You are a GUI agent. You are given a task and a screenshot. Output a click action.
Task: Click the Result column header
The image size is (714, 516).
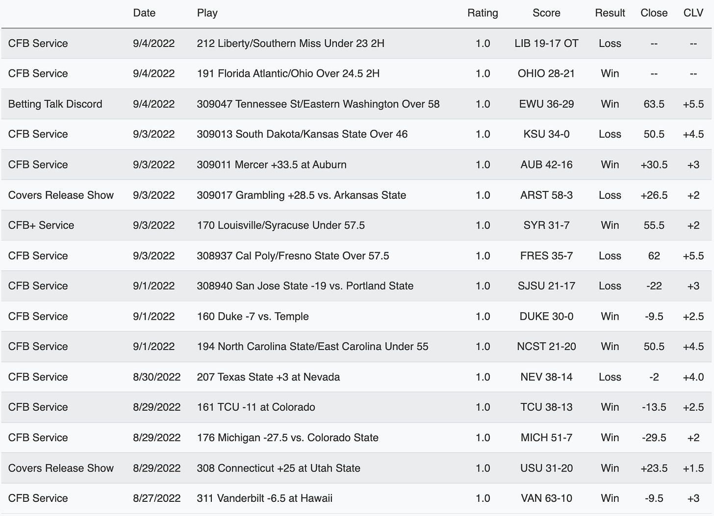(x=610, y=13)
